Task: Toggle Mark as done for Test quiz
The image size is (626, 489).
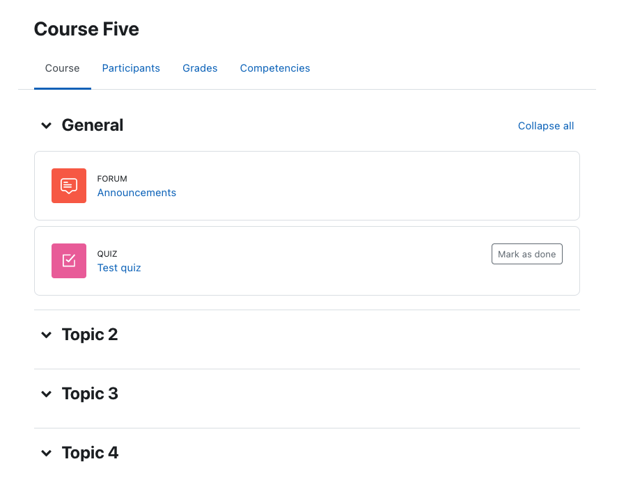Action: (527, 254)
